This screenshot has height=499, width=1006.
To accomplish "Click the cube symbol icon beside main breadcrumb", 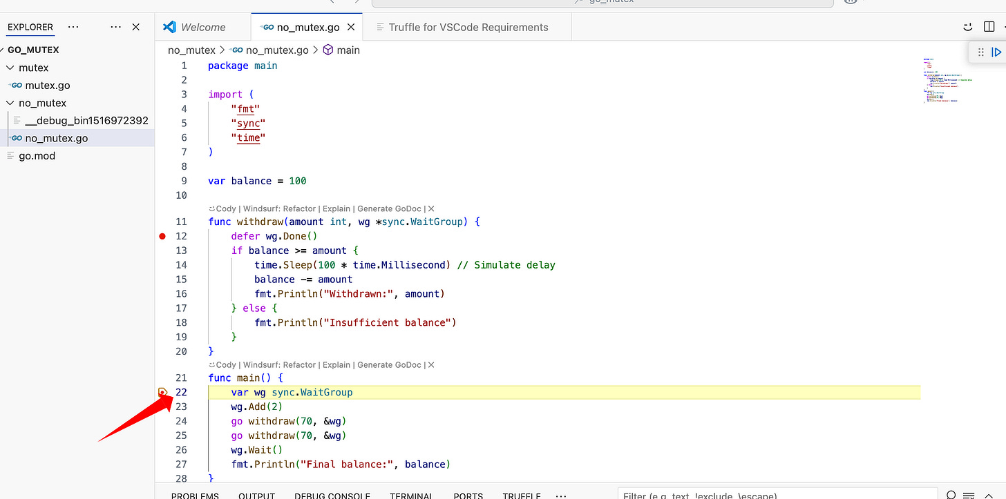I will pyautogui.click(x=328, y=50).
